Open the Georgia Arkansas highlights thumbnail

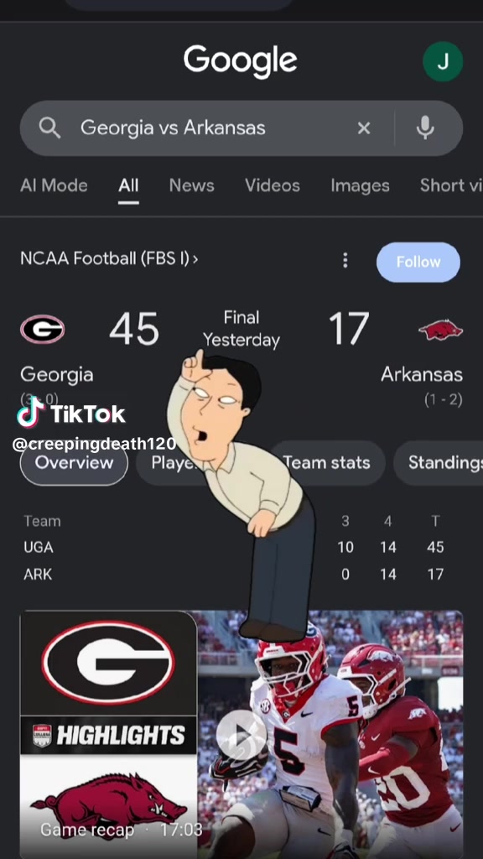click(241, 735)
